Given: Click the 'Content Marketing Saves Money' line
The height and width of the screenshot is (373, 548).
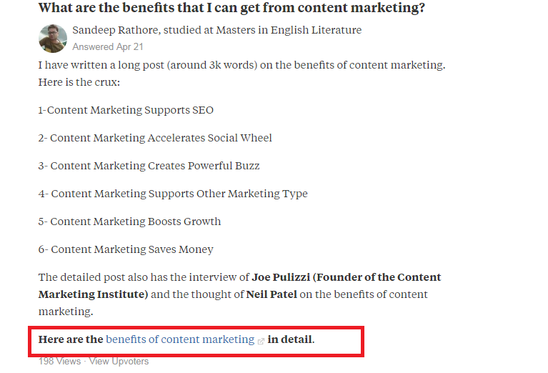Looking at the screenshot, I should 126,249.
